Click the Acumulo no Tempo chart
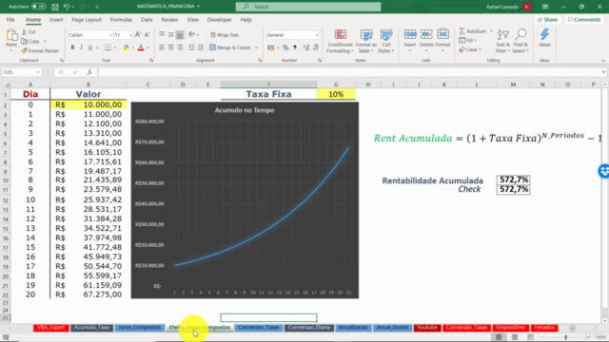 tap(245, 200)
